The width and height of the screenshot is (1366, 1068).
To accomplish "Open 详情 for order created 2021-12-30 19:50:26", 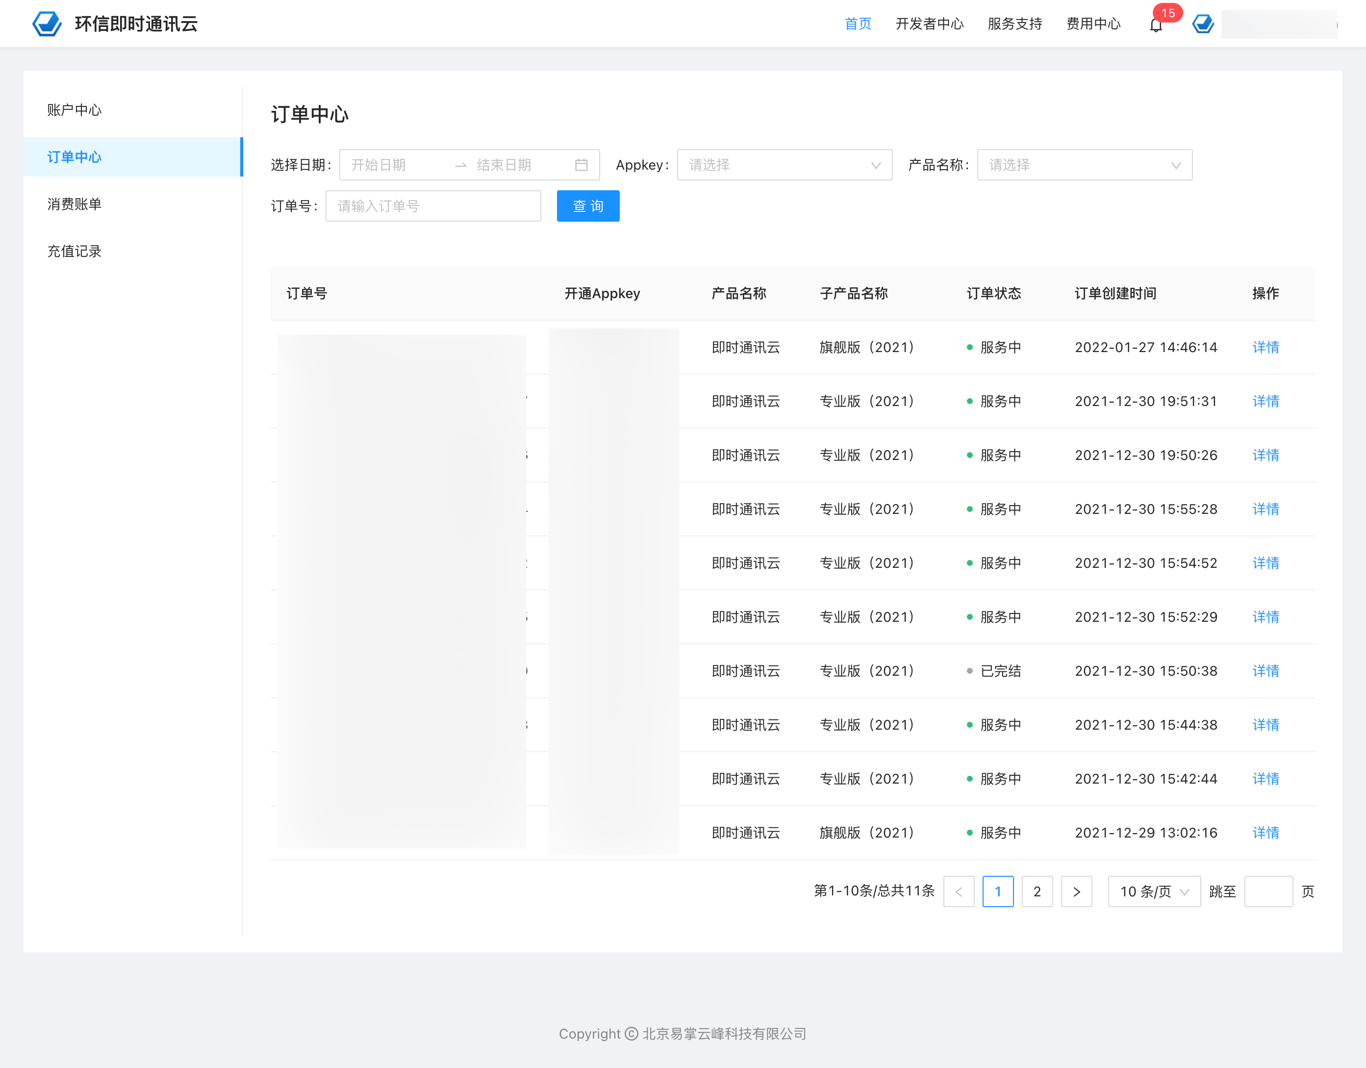I will (1266, 455).
